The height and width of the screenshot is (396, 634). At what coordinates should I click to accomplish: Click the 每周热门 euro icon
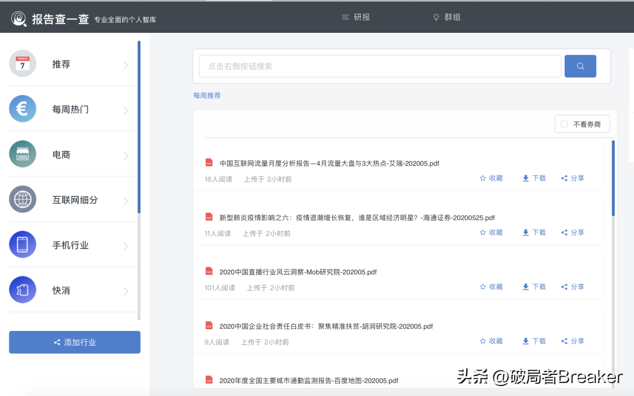pyautogui.click(x=22, y=109)
